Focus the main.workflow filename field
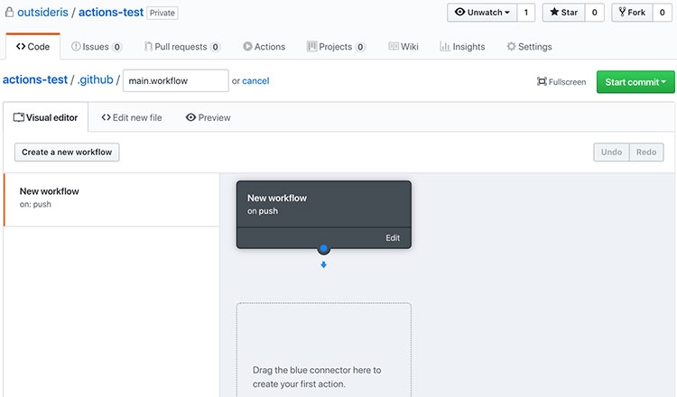Image resolution: width=677 pixels, height=397 pixels. click(x=176, y=80)
